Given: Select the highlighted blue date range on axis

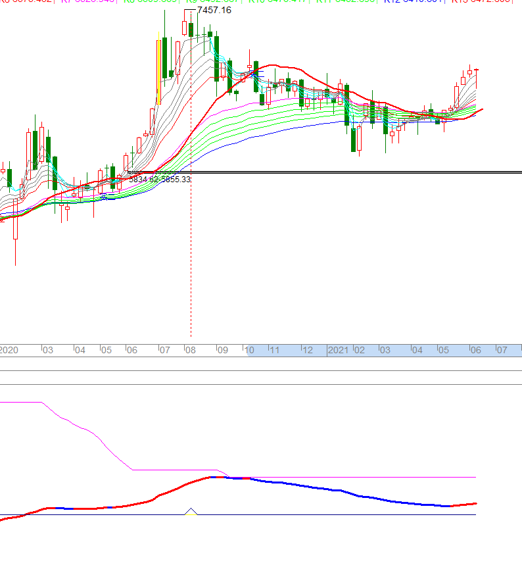Looking at the screenshot, I should tap(385, 351).
